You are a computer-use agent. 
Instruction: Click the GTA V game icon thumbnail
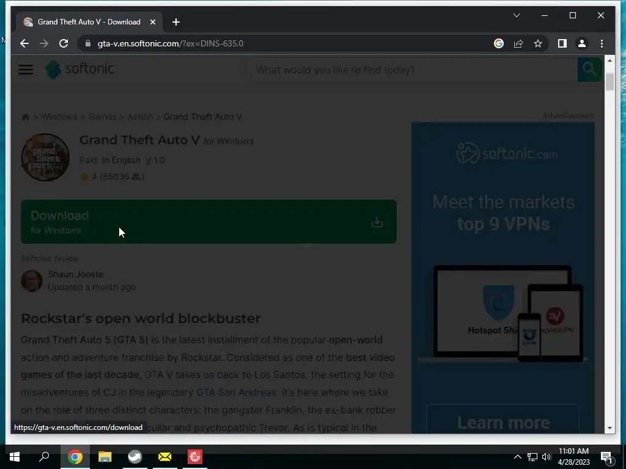pyautogui.click(x=45, y=157)
